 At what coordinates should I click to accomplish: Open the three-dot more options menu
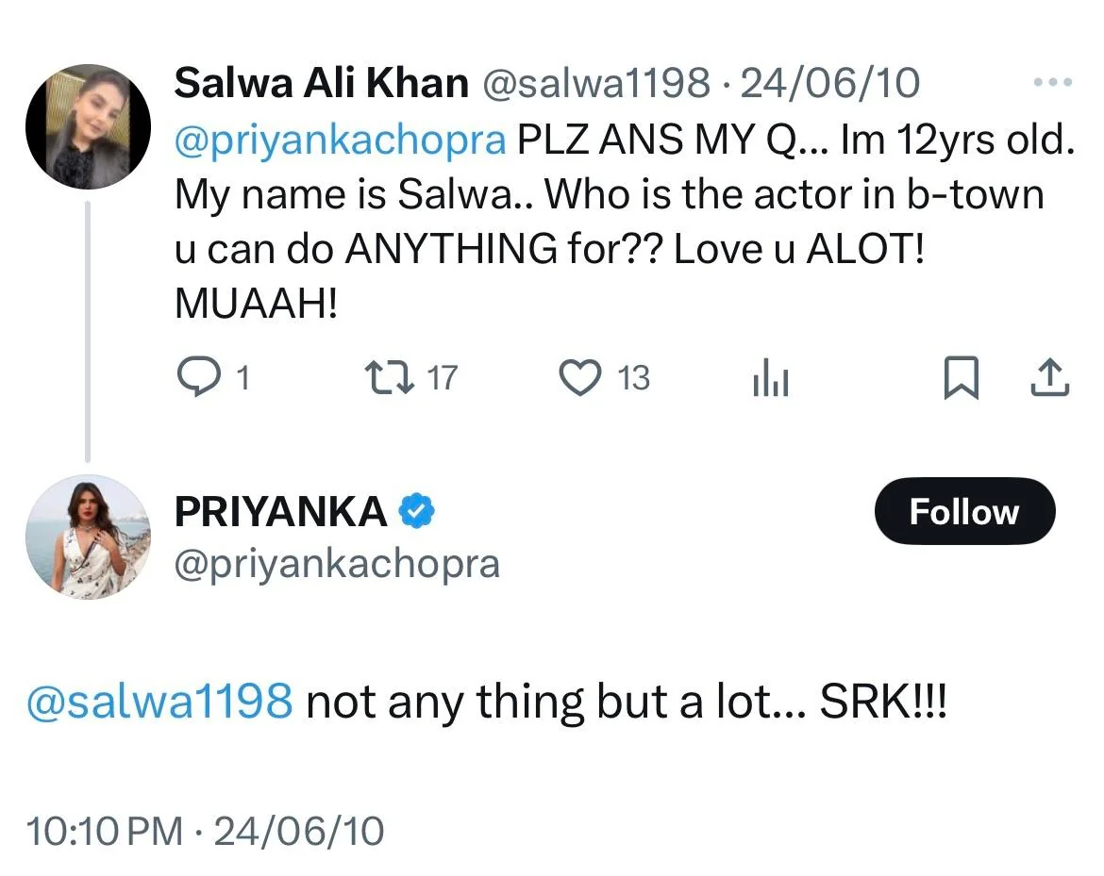coord(1053,83)
